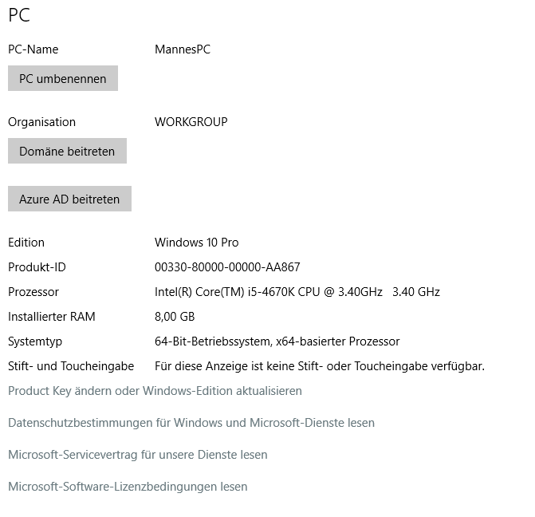
Task: Click the 8,00 GB RAM value
Action: (175, 317)
